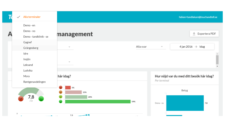Click red angry face beside 5% bar
225x127 pixels.
point(61,87)
